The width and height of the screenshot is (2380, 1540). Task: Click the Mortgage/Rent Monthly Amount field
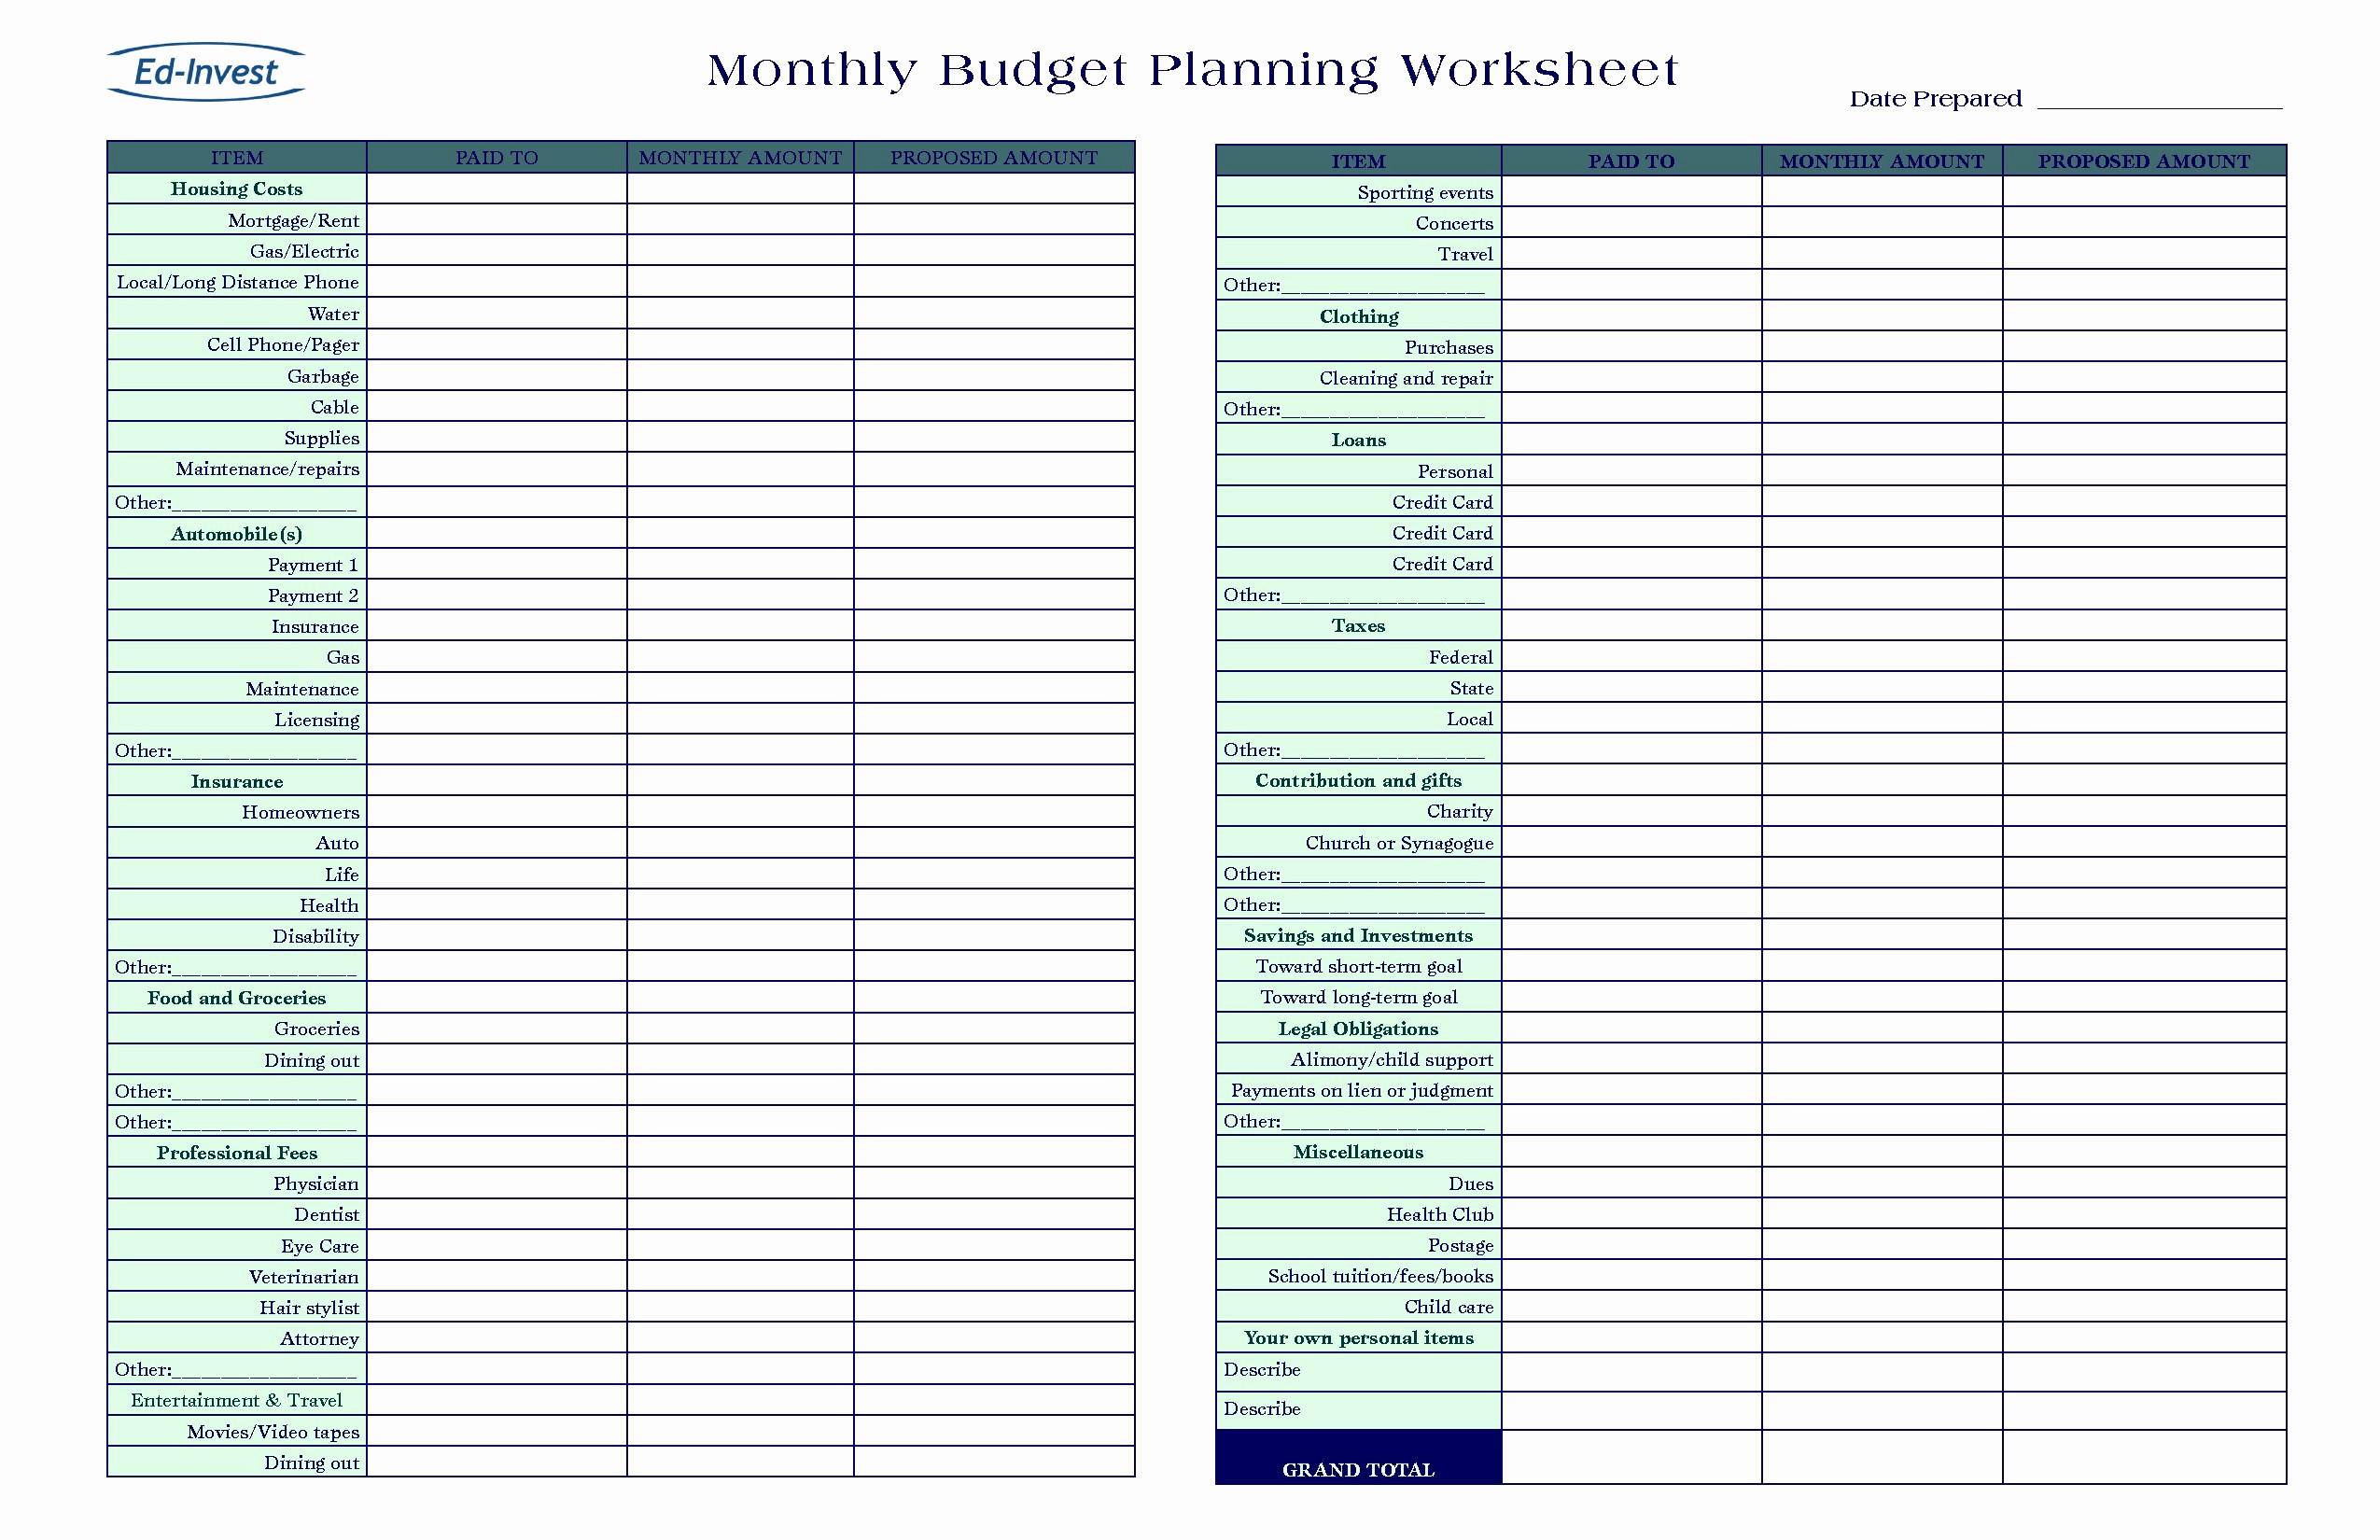(746, 222)
